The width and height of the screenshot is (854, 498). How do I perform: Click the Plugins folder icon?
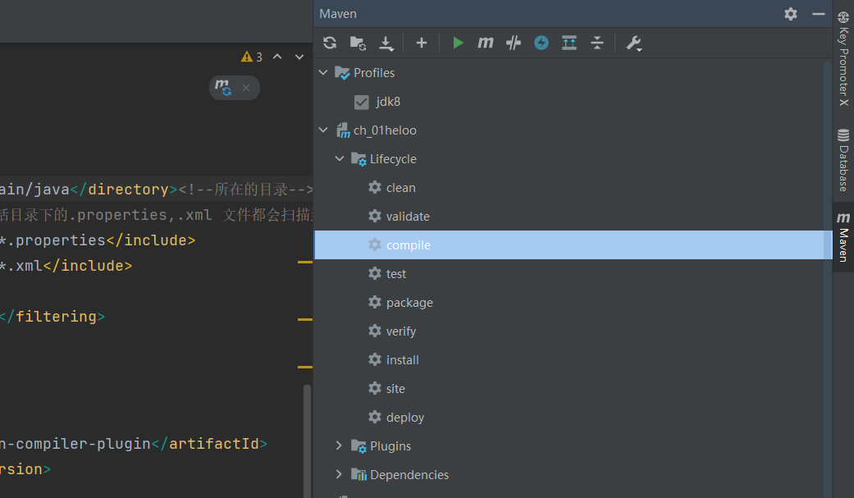click(358, 446)
